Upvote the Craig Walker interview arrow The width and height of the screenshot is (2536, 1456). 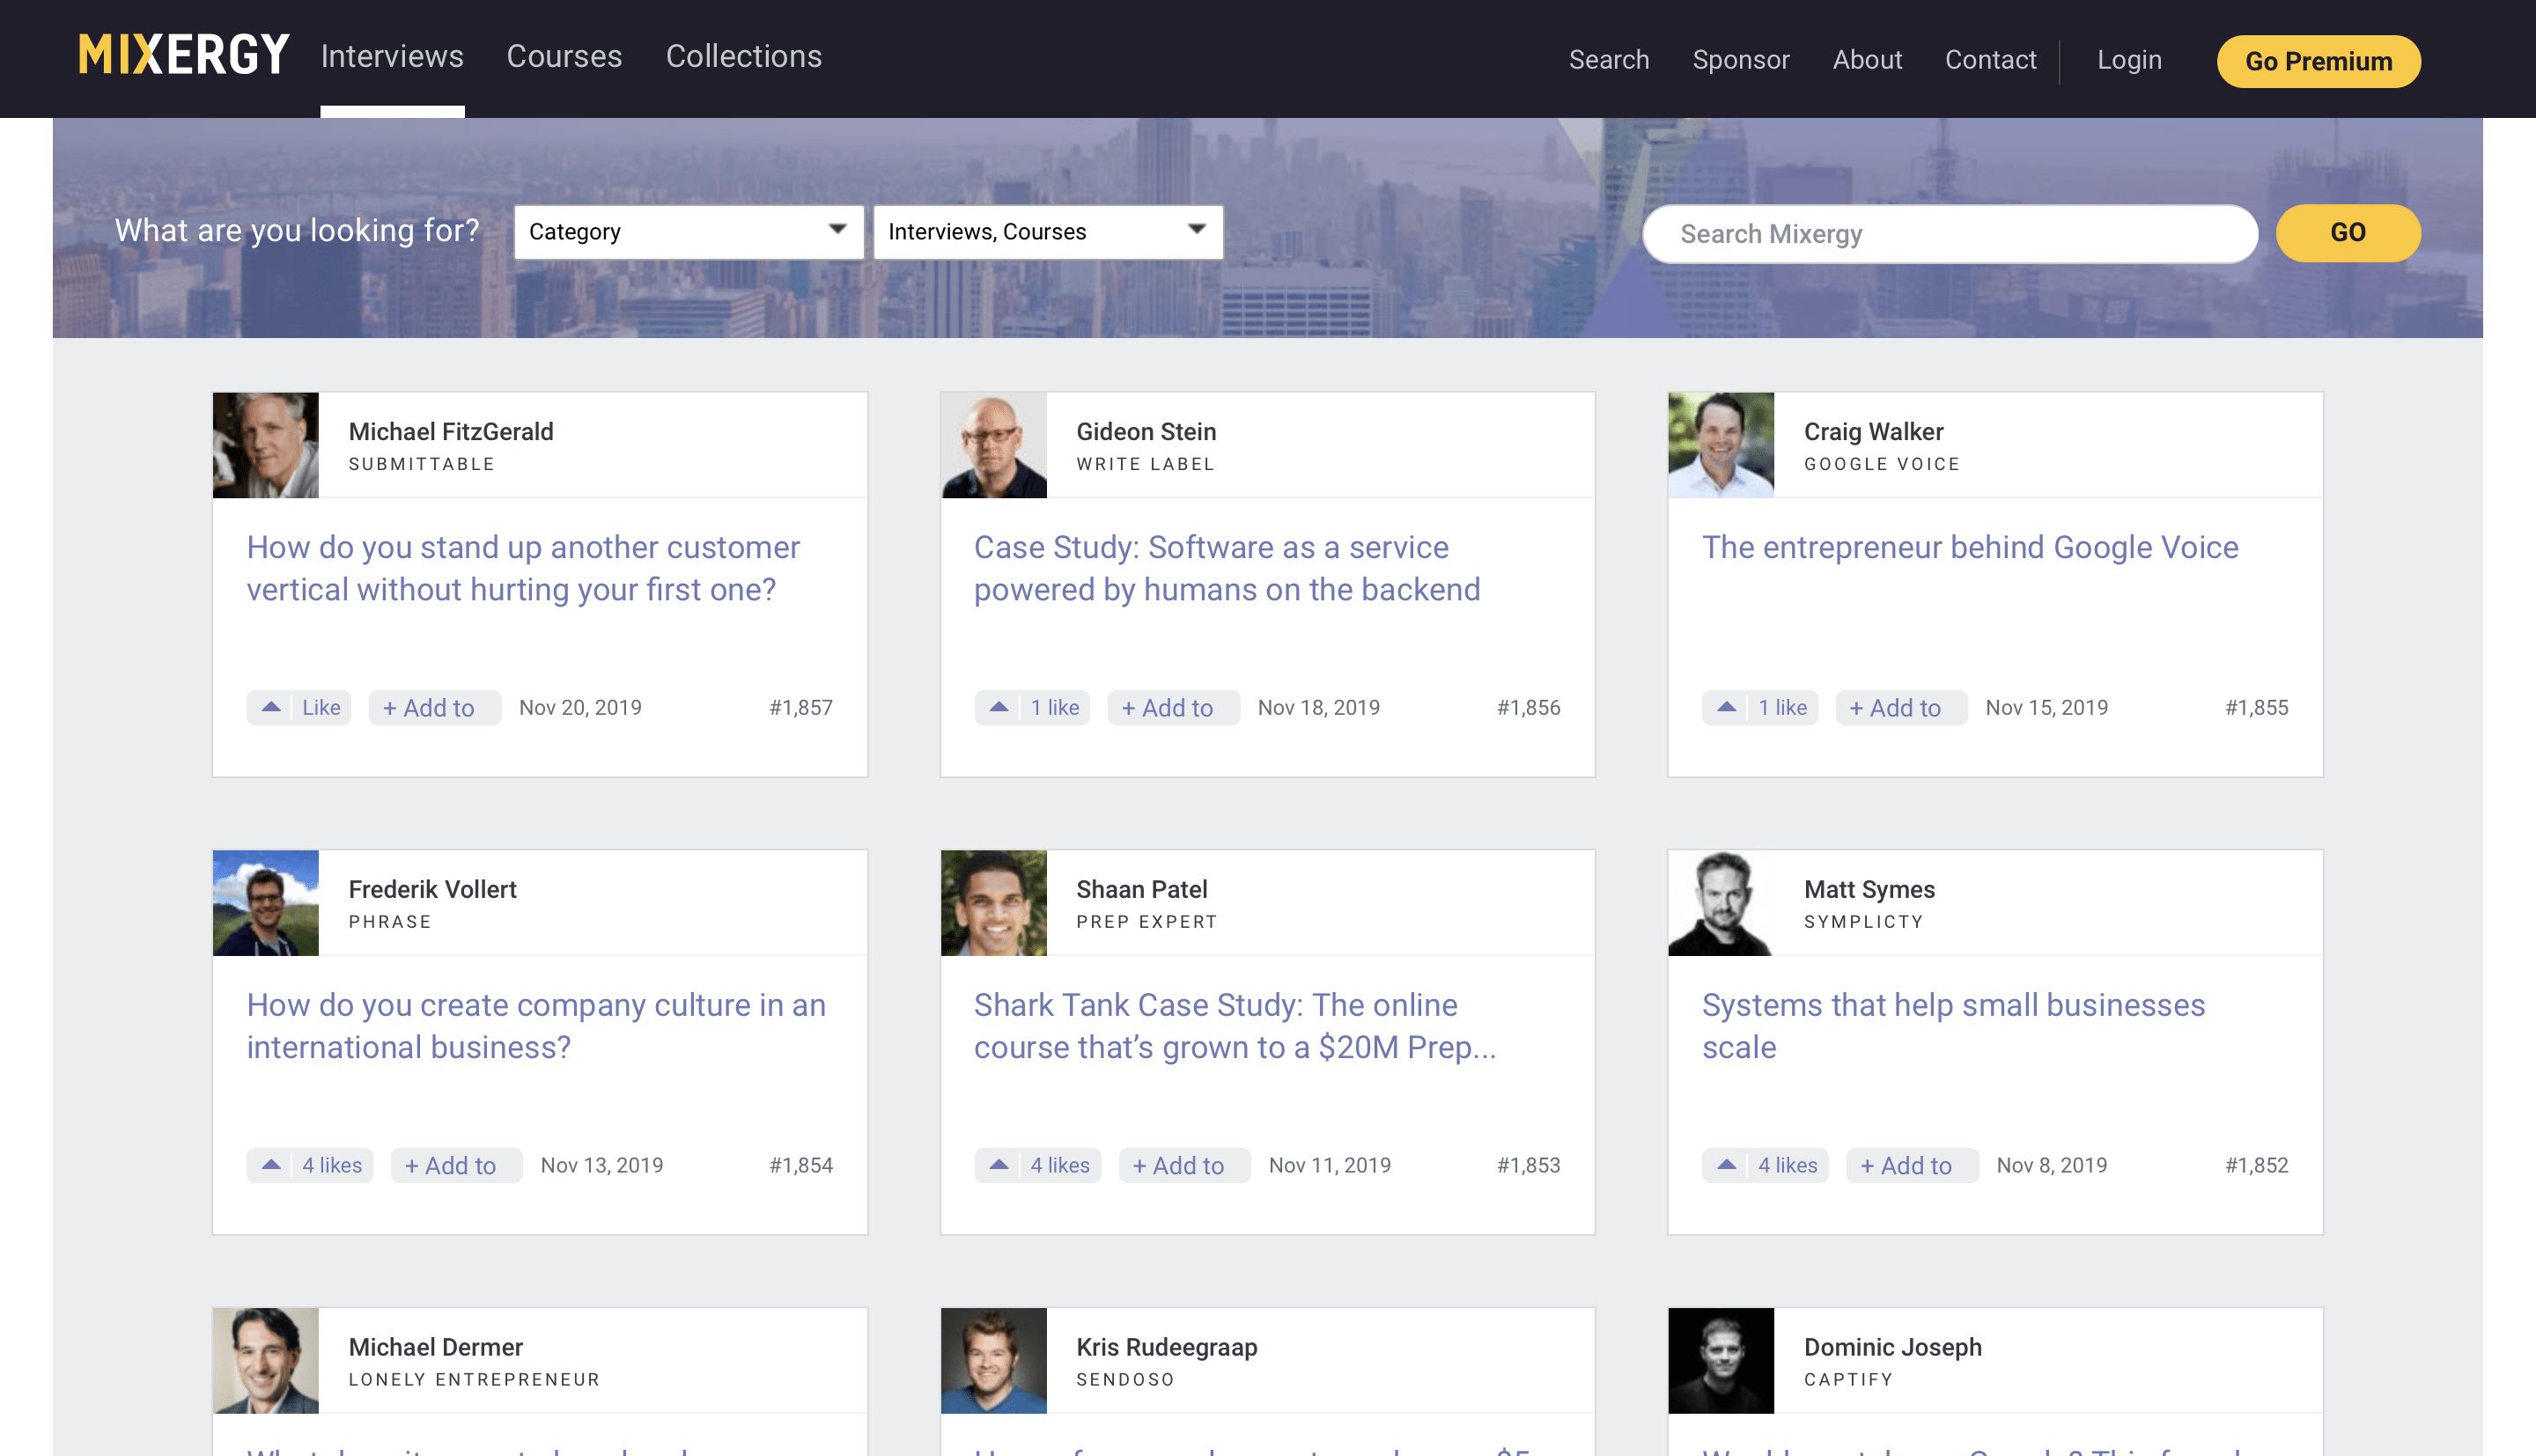coord(1726,707)
